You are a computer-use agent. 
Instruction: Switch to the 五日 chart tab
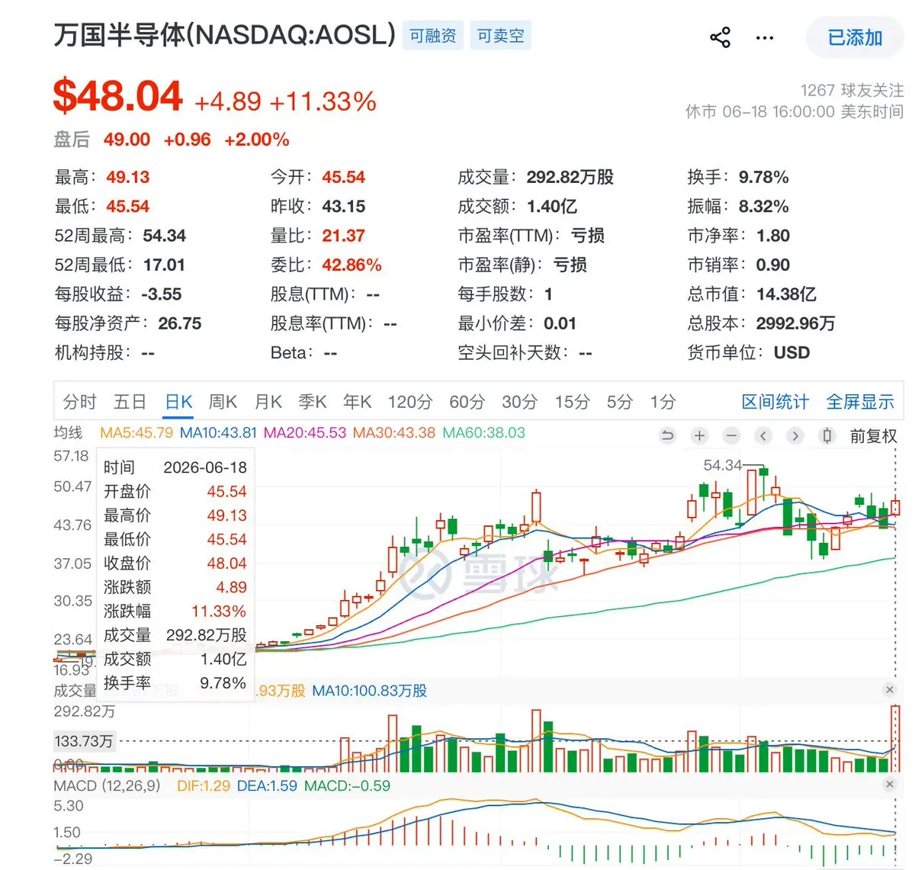click(x=130, y=402)
